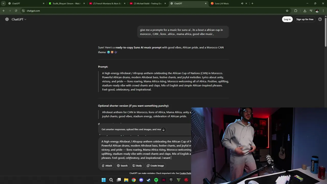Click the Log in button

[287, 19]
